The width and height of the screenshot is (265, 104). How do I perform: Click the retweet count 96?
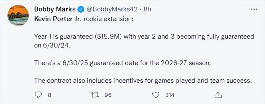point(108,95)
